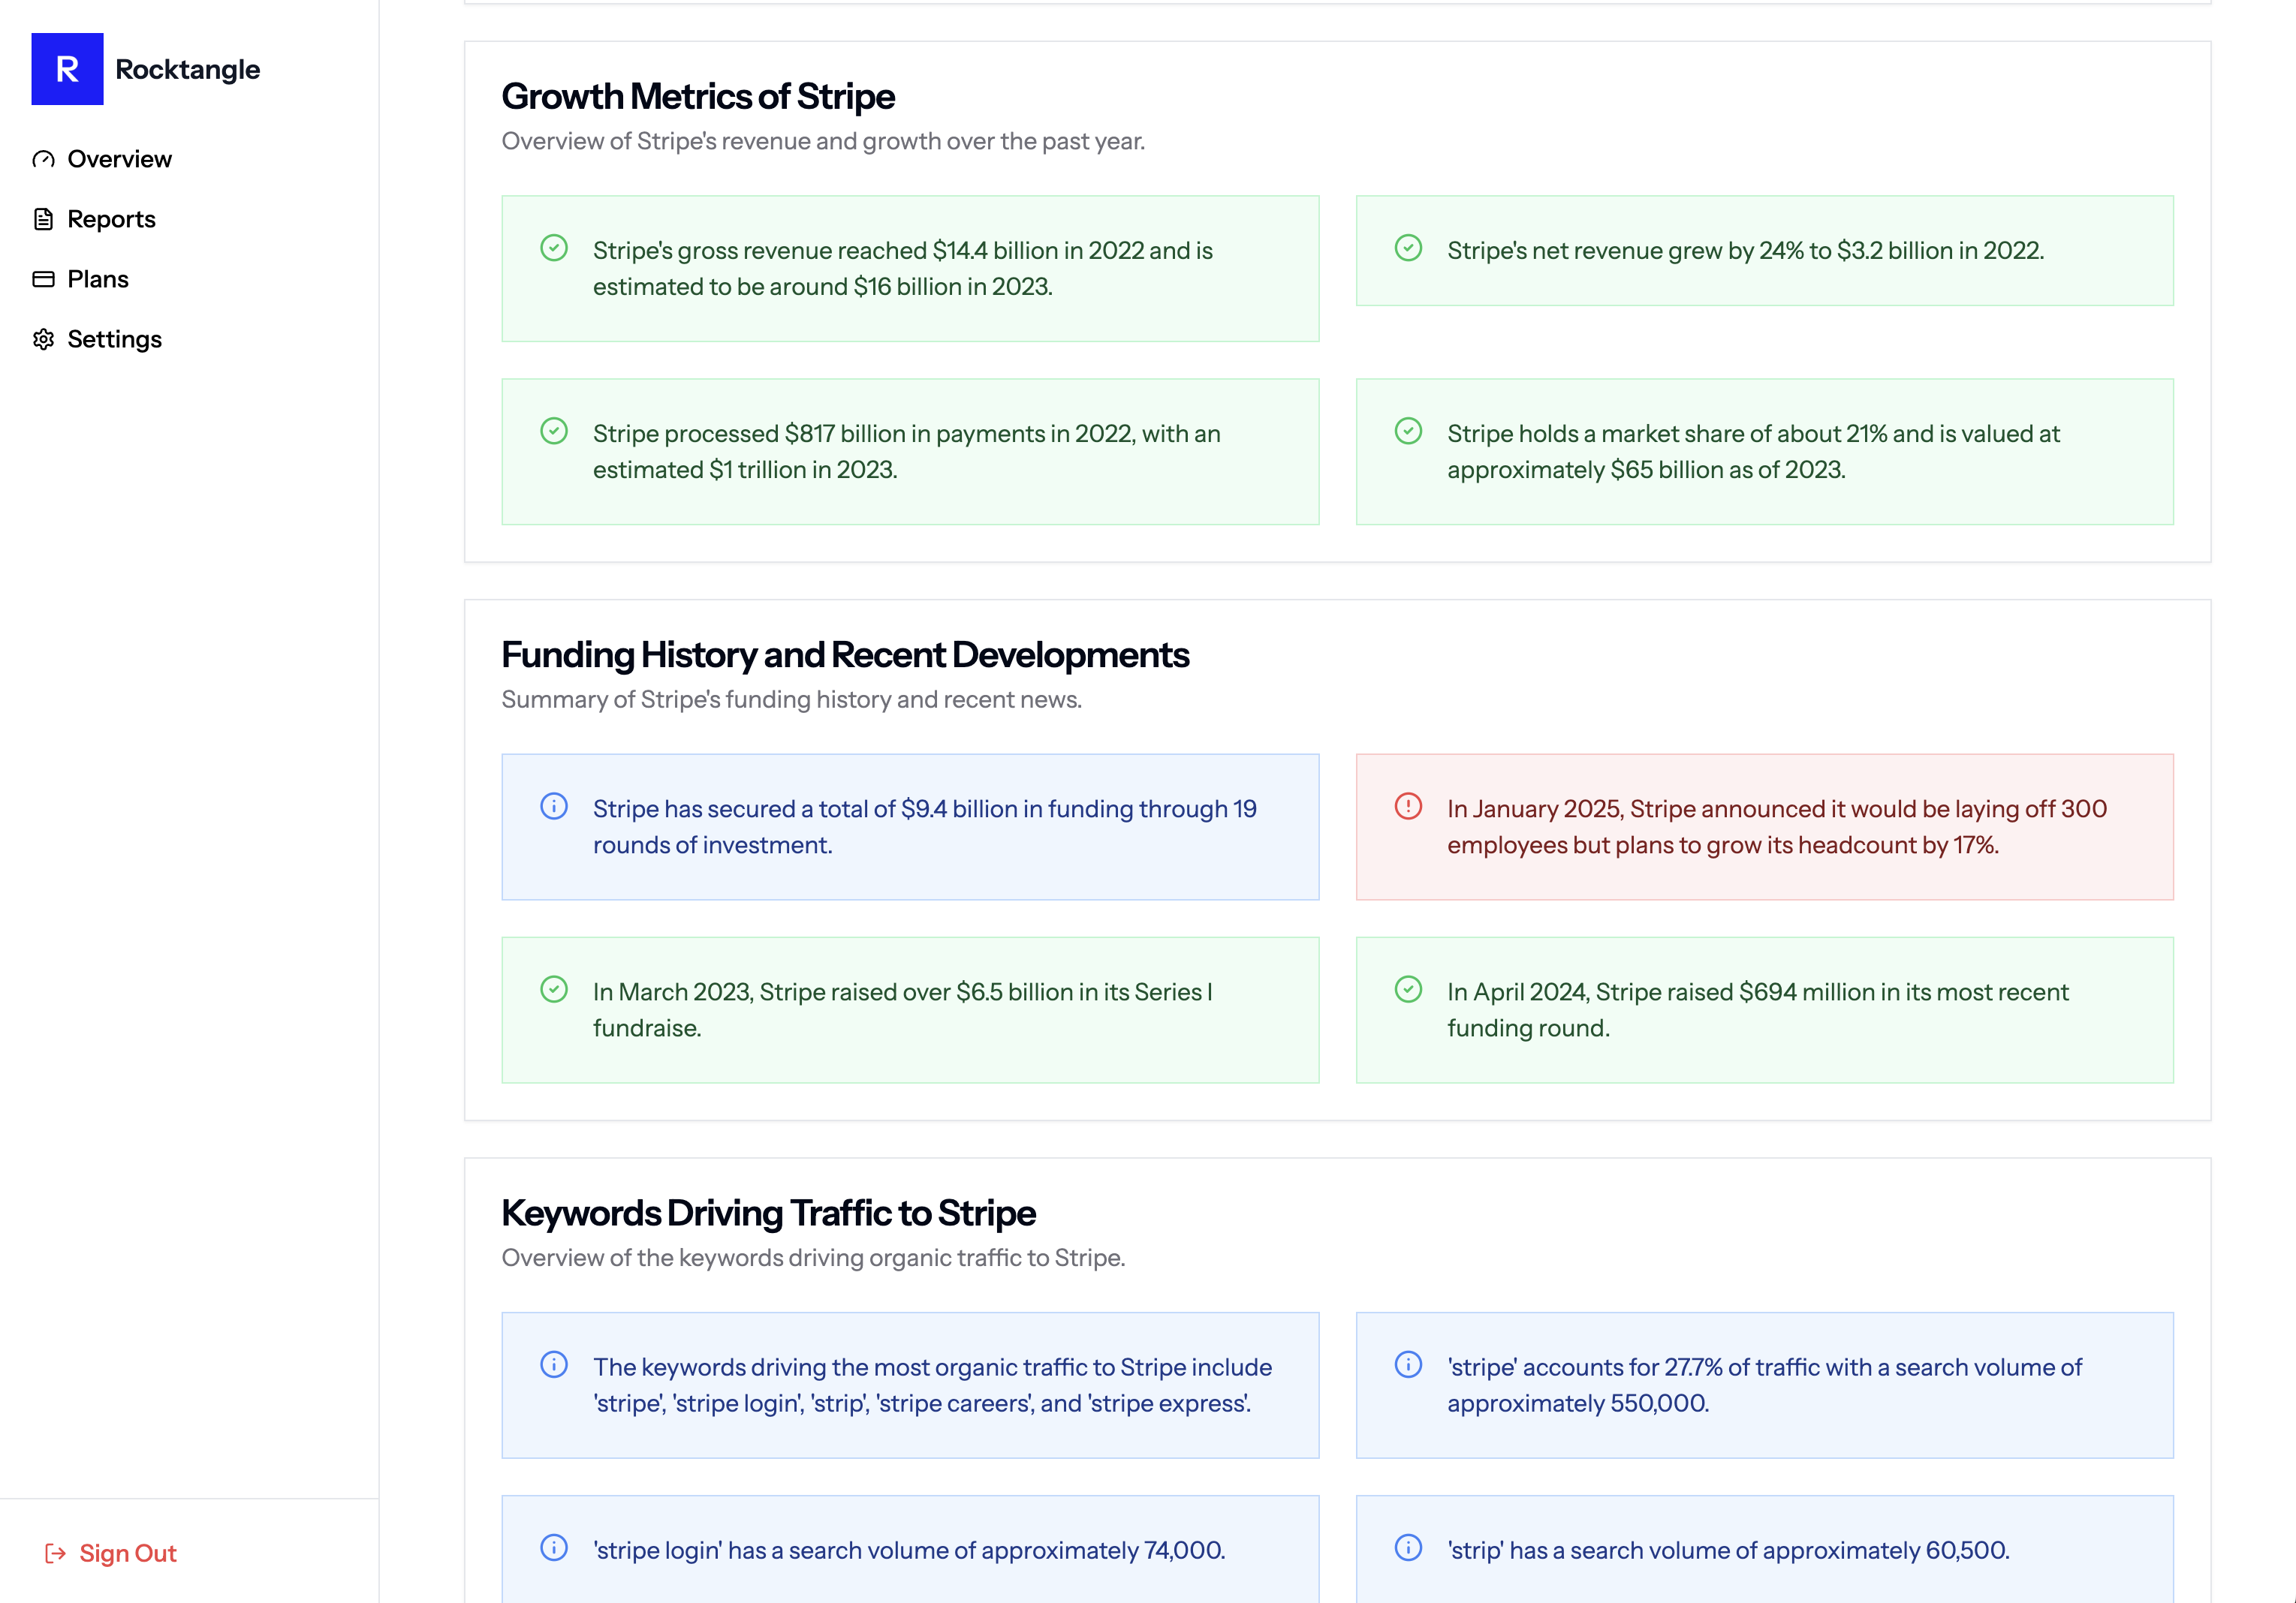Click the Overview gauge icon in sidebar

[43, 159]
